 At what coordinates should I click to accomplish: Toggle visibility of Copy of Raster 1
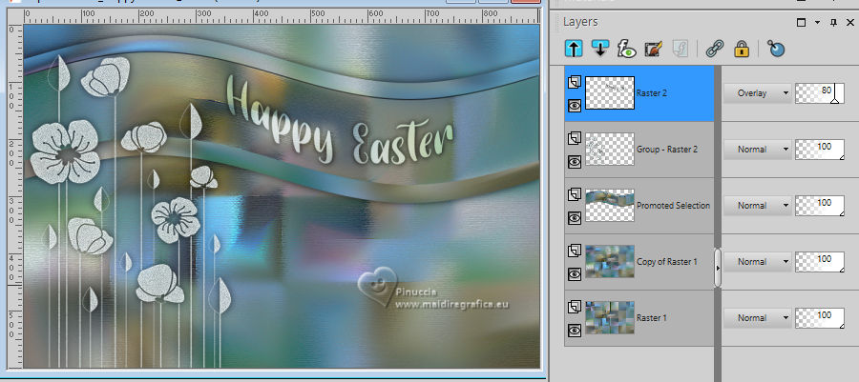pos(574,274)
